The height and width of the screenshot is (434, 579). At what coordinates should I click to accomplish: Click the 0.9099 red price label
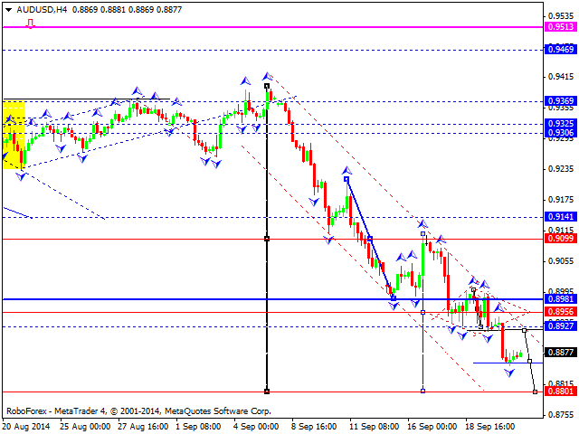click(x=561, y=239)
